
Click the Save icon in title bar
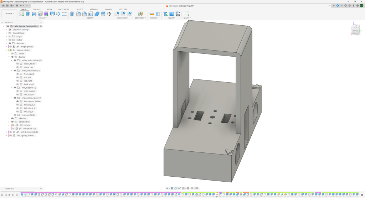[17, 6]
